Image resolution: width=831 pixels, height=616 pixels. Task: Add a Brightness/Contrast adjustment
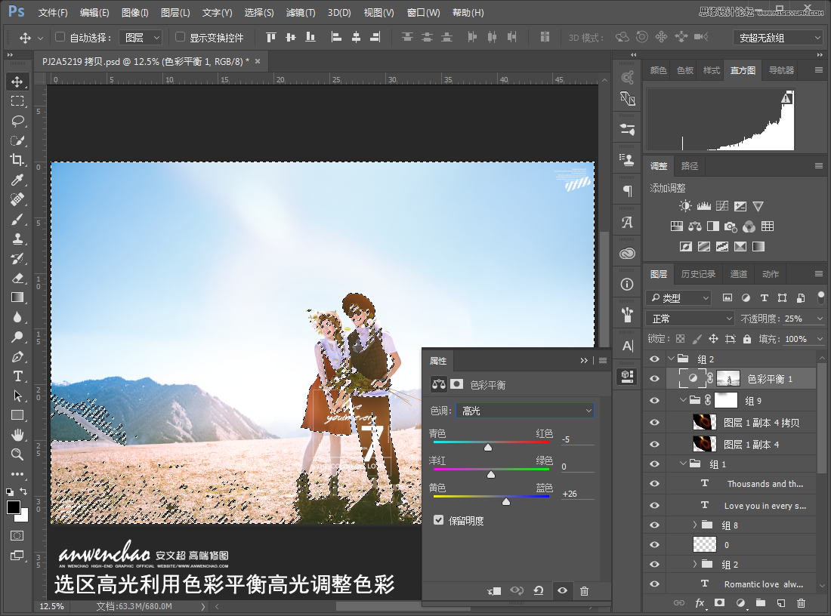[x=685, y=206]
